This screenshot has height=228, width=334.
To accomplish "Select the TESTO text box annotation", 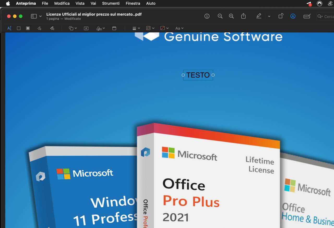I will [198, 75].
